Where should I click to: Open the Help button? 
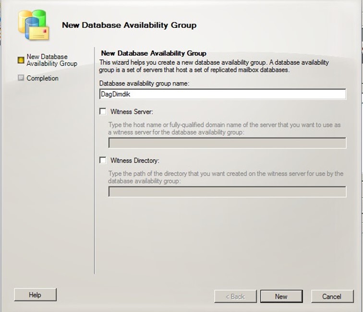pyautogui.click(x=35, y=295)
